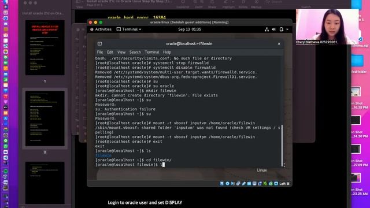Click 'Install oracle 21c on Ora...' sidebar title
370x208 pixels.
[x=43, y=13]
